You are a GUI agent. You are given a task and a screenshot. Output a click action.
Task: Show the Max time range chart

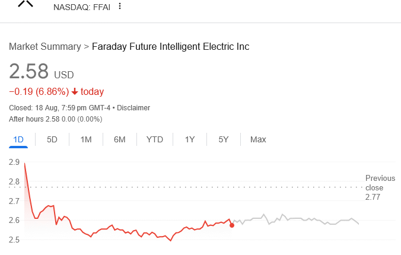coord(258,140)
